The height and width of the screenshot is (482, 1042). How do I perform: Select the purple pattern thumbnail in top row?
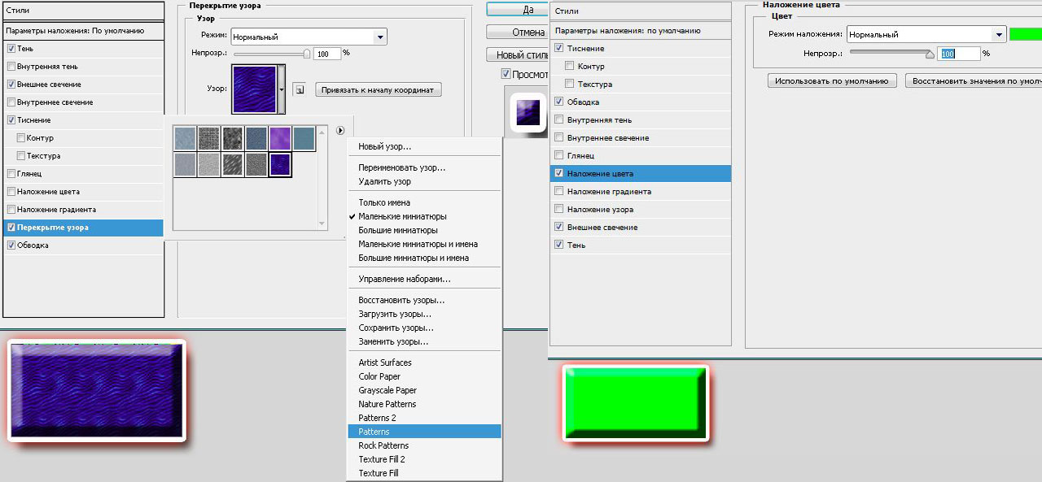pyautogui.click(x=280, y=137)
